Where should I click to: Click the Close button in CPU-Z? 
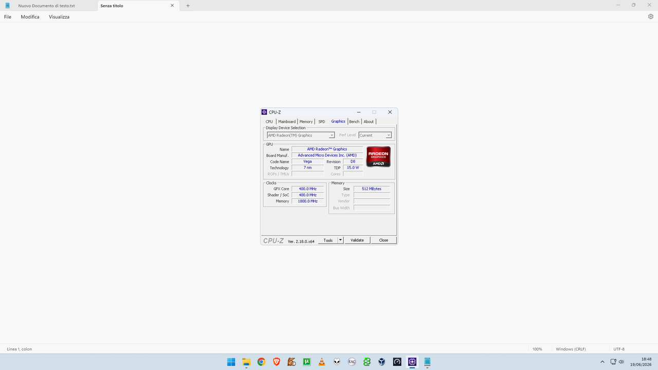tap(383, 240)
